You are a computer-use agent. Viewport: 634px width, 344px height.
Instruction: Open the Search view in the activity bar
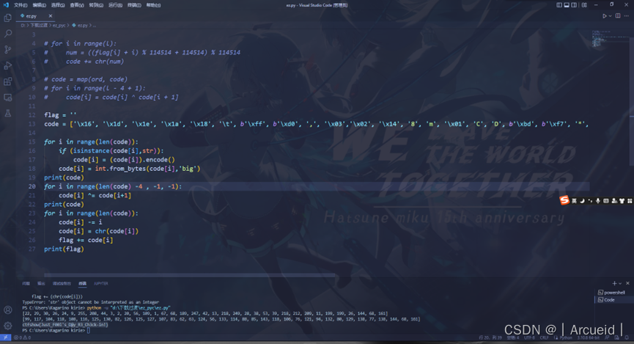(7, 34)
